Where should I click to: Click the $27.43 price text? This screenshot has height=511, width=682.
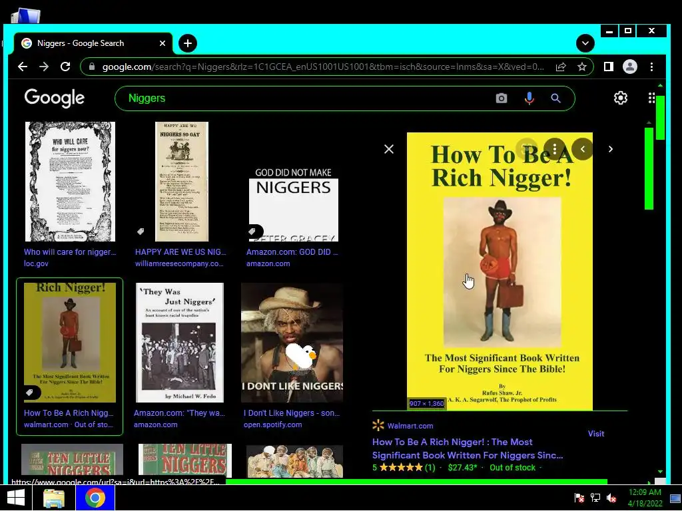coord(462,468)
